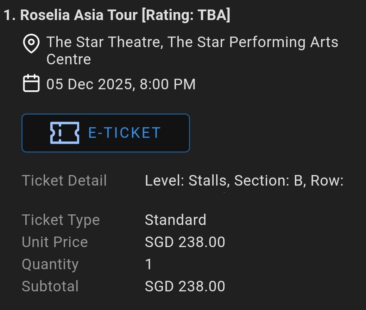This screenshot has width=366, height=310.
Task: Select the Standard ticket type value
Action: [176, 220]
